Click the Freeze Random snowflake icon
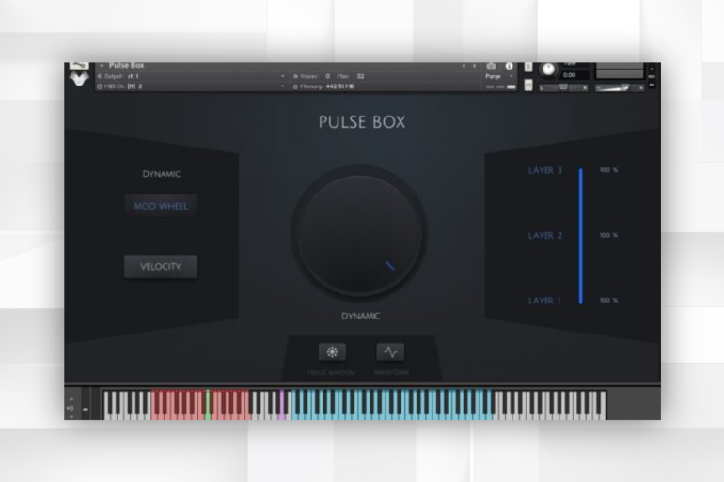The image size is (724, 482). point(332,352)
